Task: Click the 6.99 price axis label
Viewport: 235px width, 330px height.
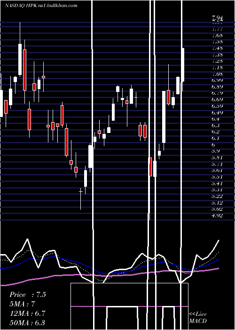Action: (x=217, y=81)
